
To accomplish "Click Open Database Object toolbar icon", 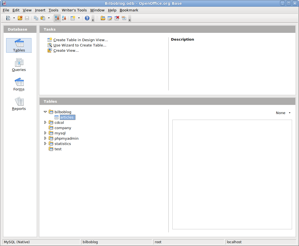I will point(103,18).
